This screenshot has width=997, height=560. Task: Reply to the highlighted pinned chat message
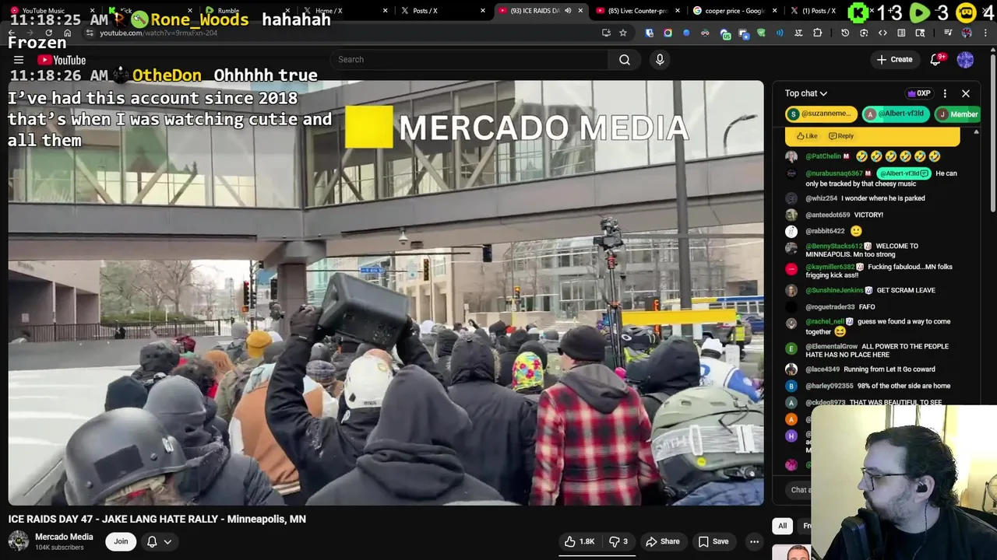(841, 136)
